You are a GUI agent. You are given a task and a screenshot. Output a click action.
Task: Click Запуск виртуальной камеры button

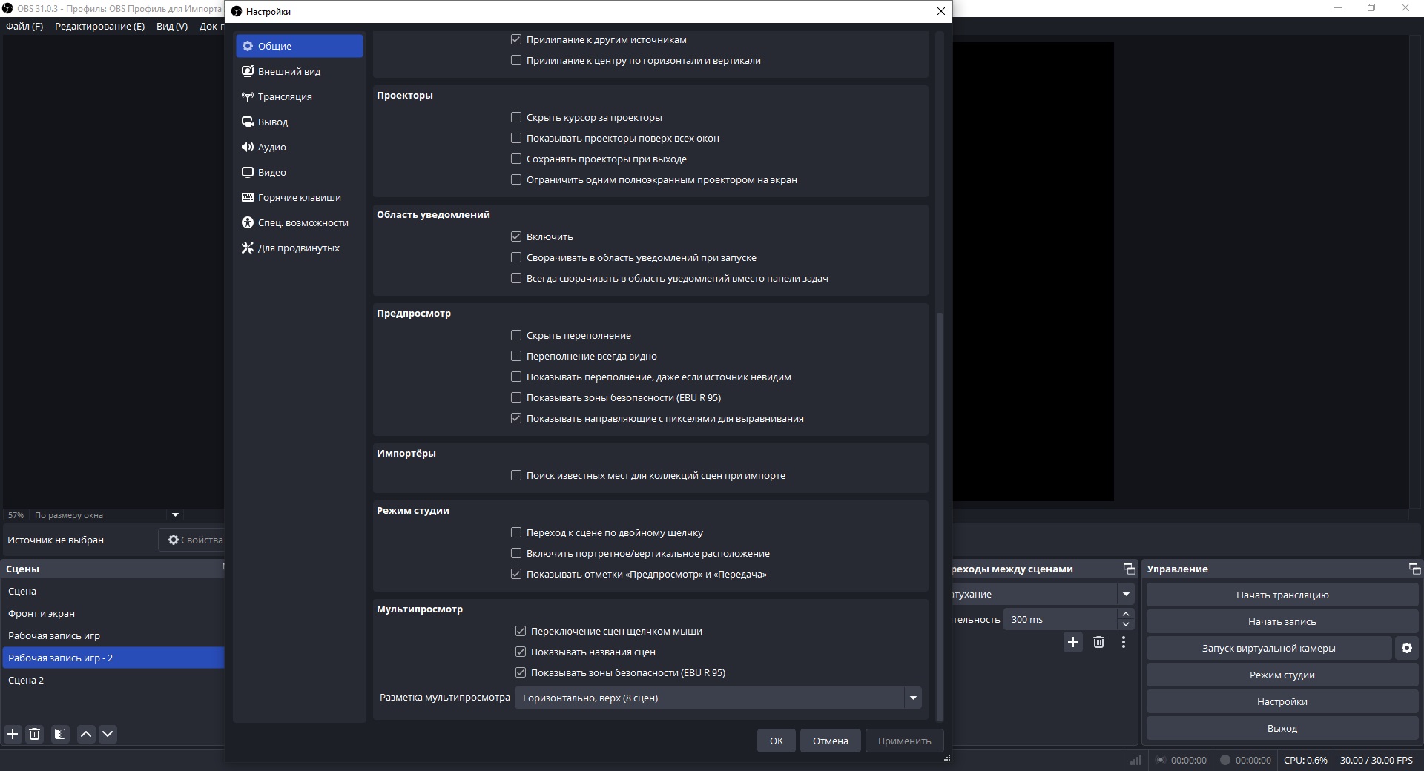coord(1269,648)
